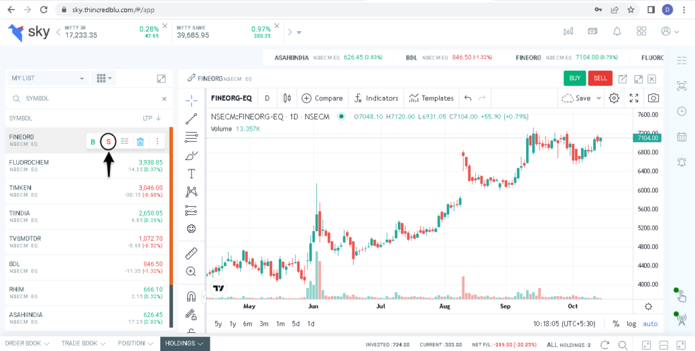Expand the user profile menu
Image resolution: width=695 pixels, height=351 pixels.
(x=670, y=31)
